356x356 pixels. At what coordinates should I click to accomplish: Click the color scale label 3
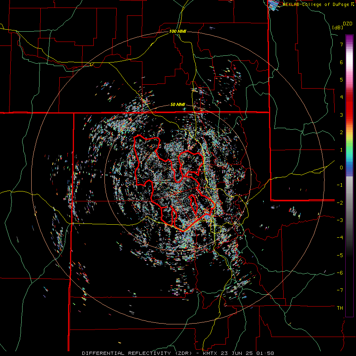341,115
